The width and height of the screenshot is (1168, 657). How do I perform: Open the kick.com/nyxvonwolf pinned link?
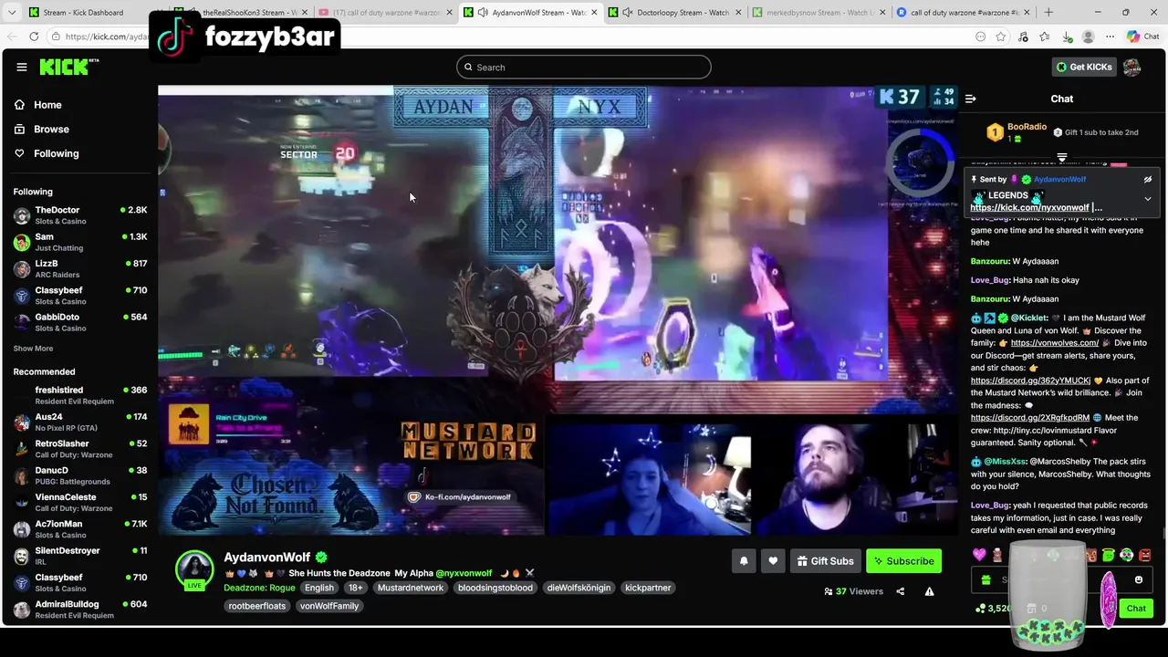(x=1030, y=207)
